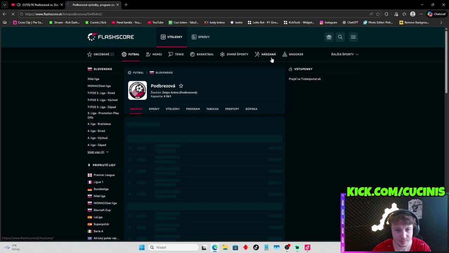Select the Hádzaná sport
Viewport: 449px width, 253px height.
[x=265, y=54]
